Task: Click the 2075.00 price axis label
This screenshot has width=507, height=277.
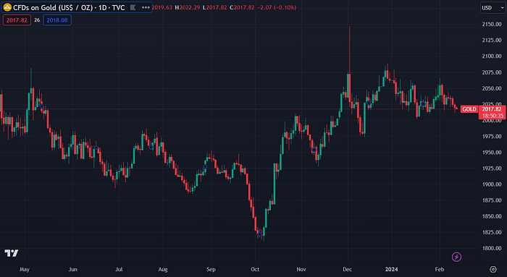Action: [492, 72]
